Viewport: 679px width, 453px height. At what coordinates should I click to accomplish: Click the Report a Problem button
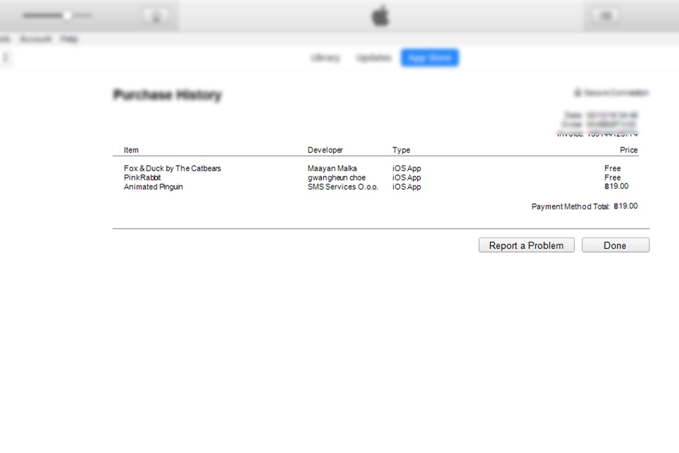(x=526, y=245)
